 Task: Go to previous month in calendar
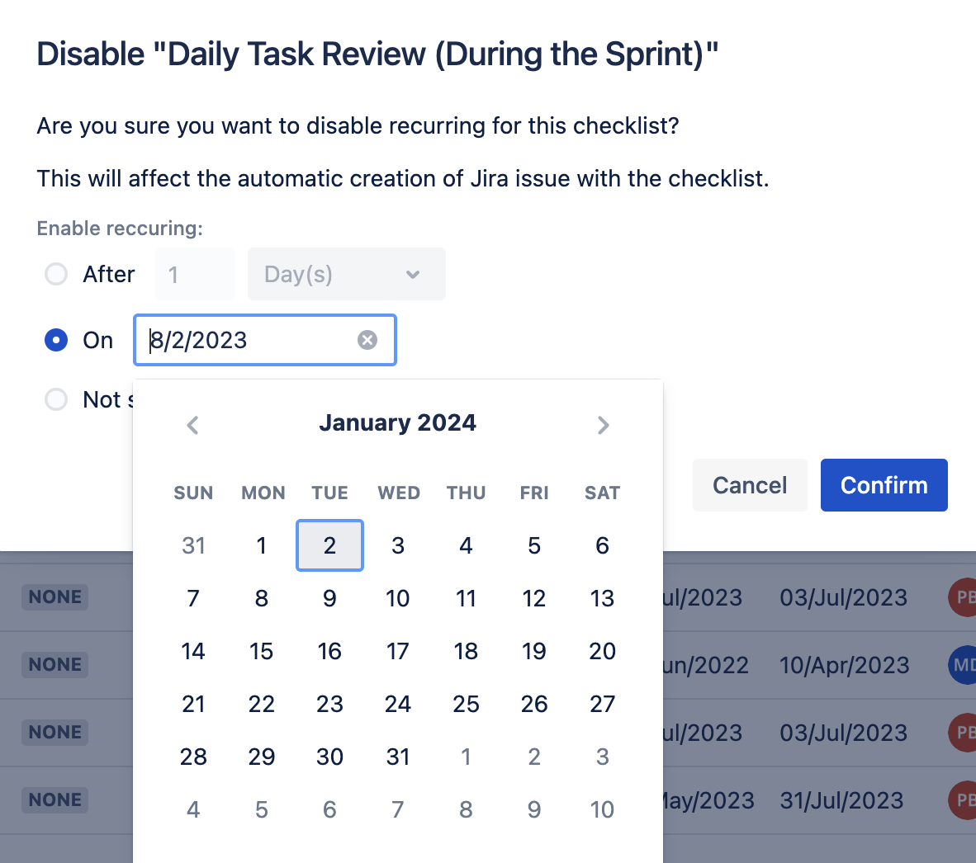pyautogui.click(x=193, y=425)
